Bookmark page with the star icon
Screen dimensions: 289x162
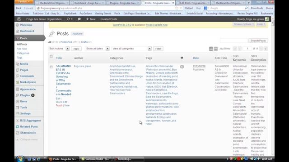coord(177,8)
